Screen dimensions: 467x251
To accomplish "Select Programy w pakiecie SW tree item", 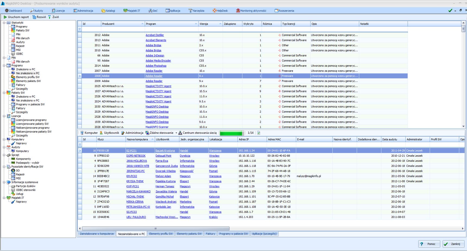I will click(x=30, y=104).
